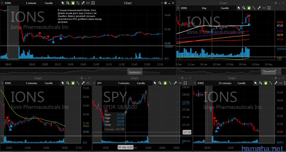This screenshot has width=286, height=152.
Task: Toggle the hand pan tool in IONS 5 minutes chart
Action: [73, 83]
